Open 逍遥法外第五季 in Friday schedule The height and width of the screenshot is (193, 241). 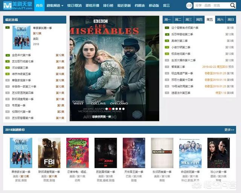pos(181,93)
